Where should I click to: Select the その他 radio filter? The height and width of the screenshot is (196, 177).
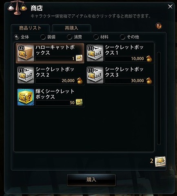(x=122, y=37)
